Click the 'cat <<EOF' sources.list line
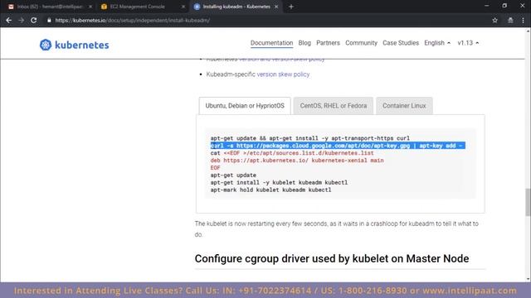This screenshot has width=531, height=298. (292, 153)
